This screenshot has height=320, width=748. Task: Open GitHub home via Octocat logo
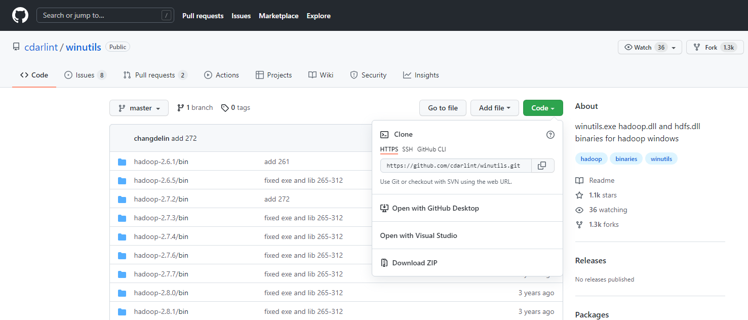coord(20,15)
